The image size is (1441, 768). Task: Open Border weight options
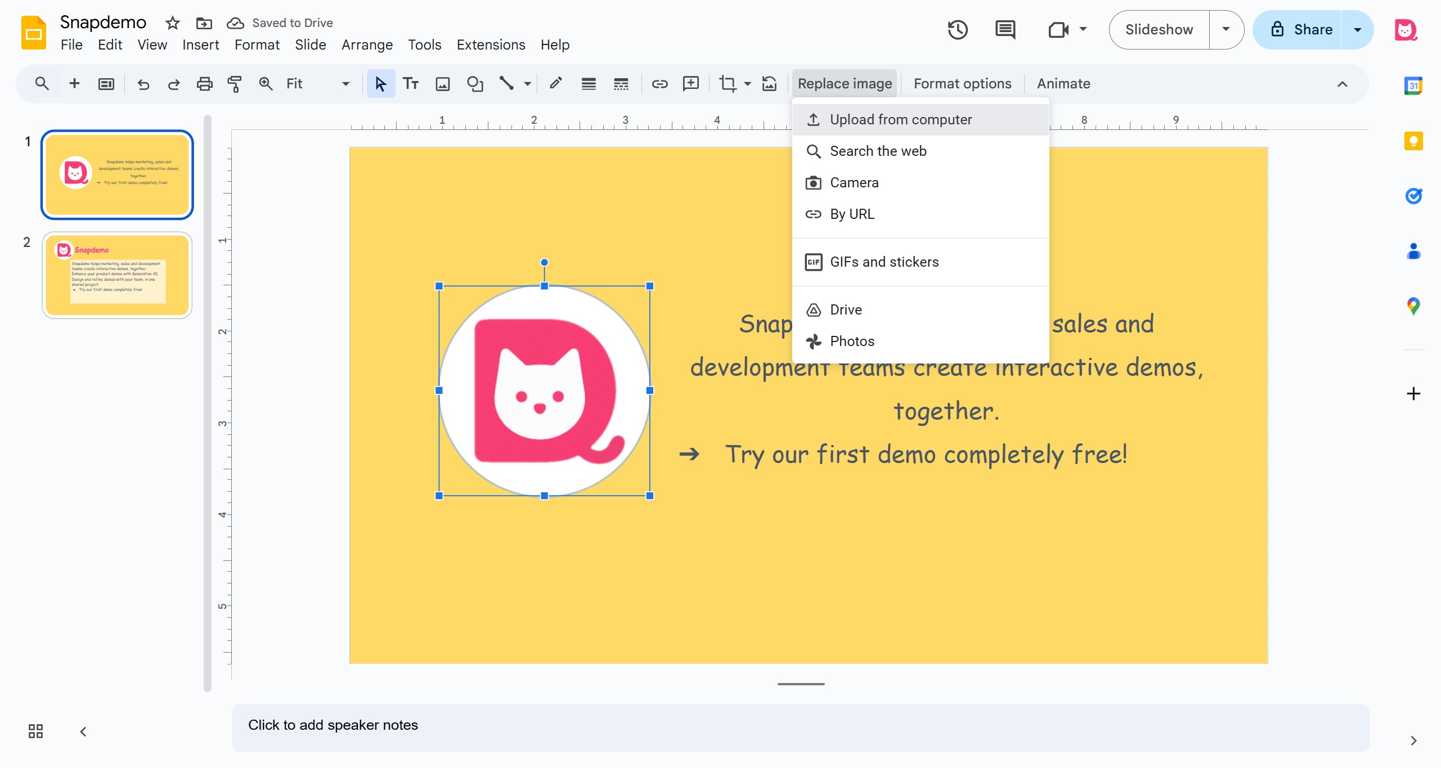[x=589, y=84]
